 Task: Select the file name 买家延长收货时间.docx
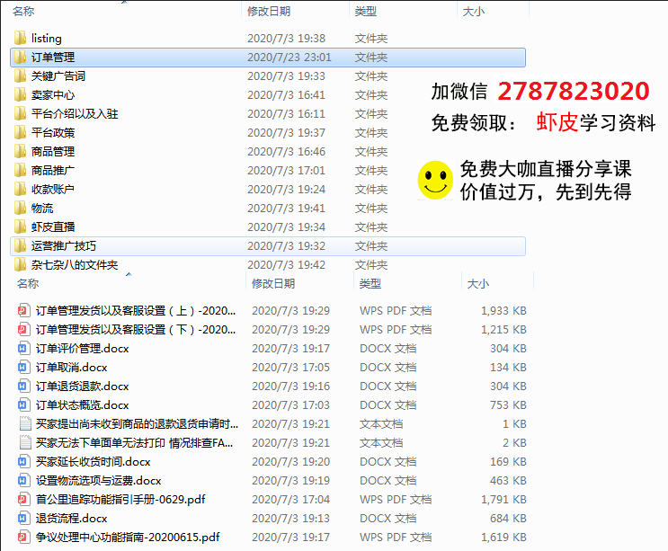tap(94, 462)
